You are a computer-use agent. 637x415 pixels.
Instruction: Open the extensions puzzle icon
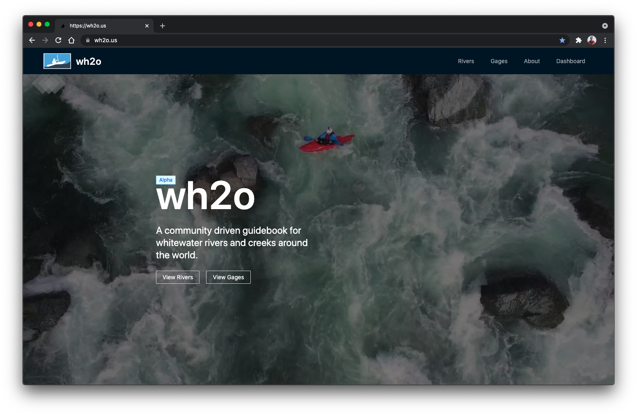tap(579, 40)
